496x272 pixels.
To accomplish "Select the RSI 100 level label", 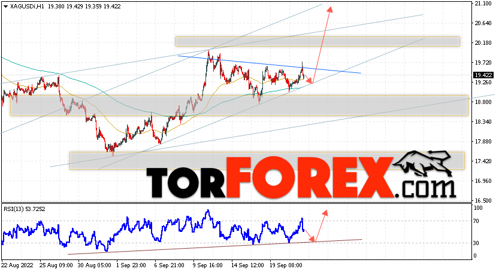I will [478, 208].
